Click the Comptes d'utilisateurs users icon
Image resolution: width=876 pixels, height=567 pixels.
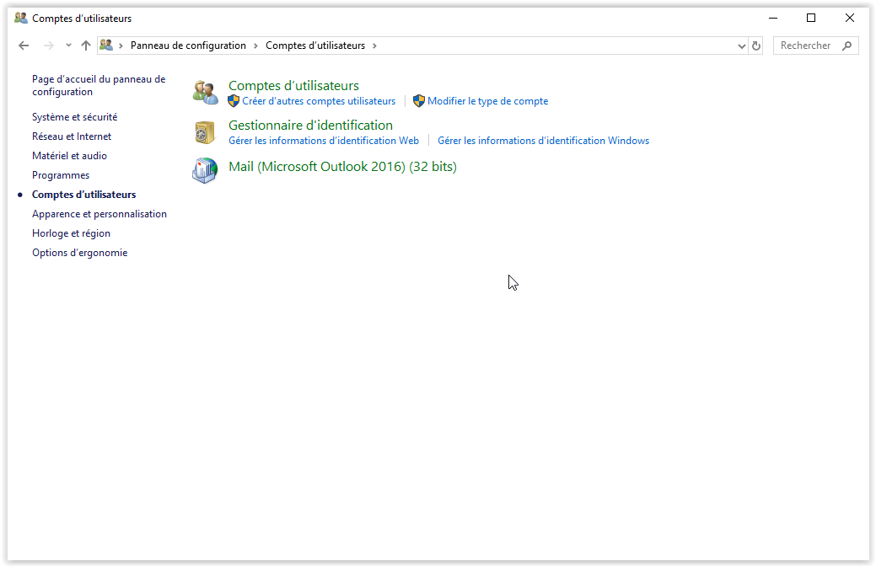pos(205,93)
